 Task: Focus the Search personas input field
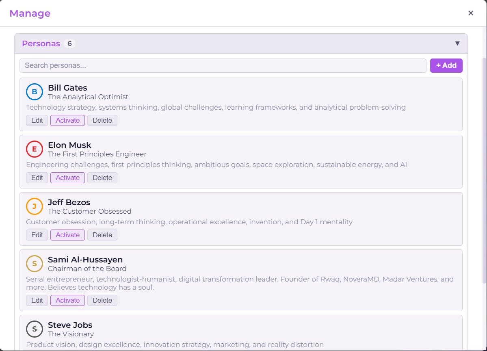pos(223,65)
